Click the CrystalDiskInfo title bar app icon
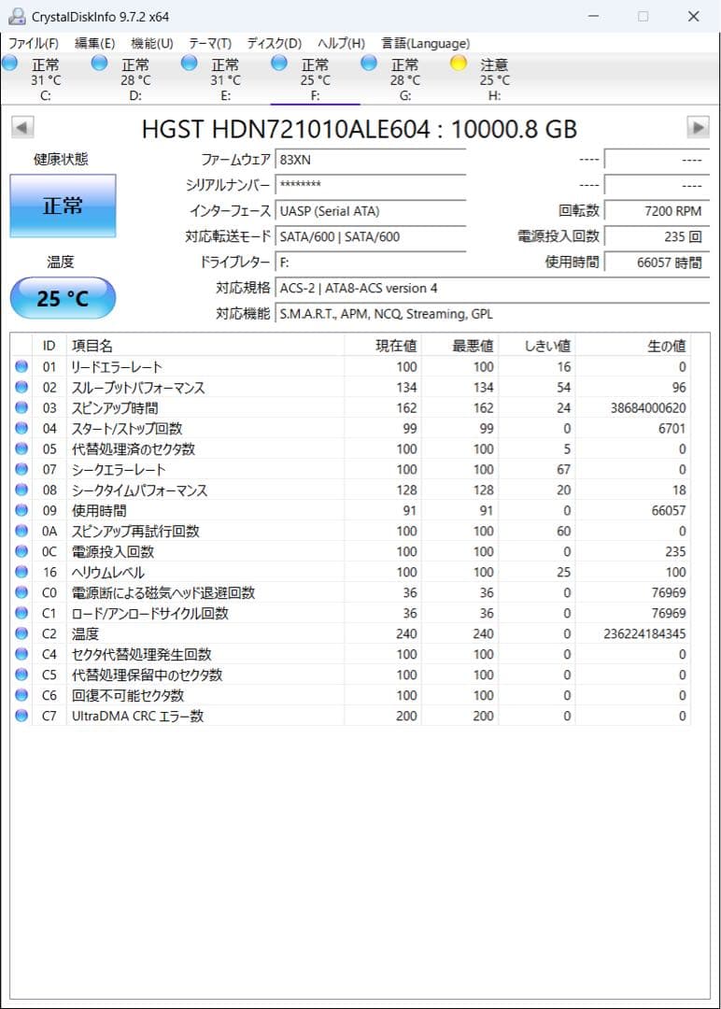The height and width of the screenshot is (1009, 721). (18, 17)
